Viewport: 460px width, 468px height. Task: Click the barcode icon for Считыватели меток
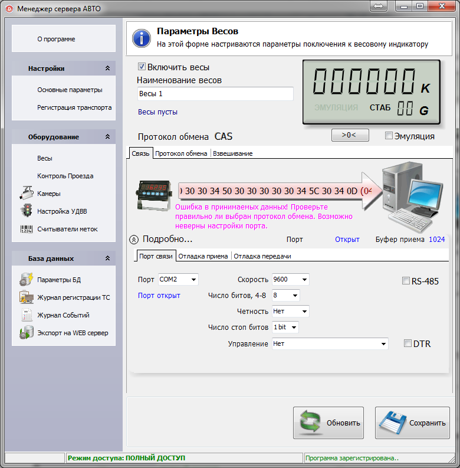(x=26, y=229)
